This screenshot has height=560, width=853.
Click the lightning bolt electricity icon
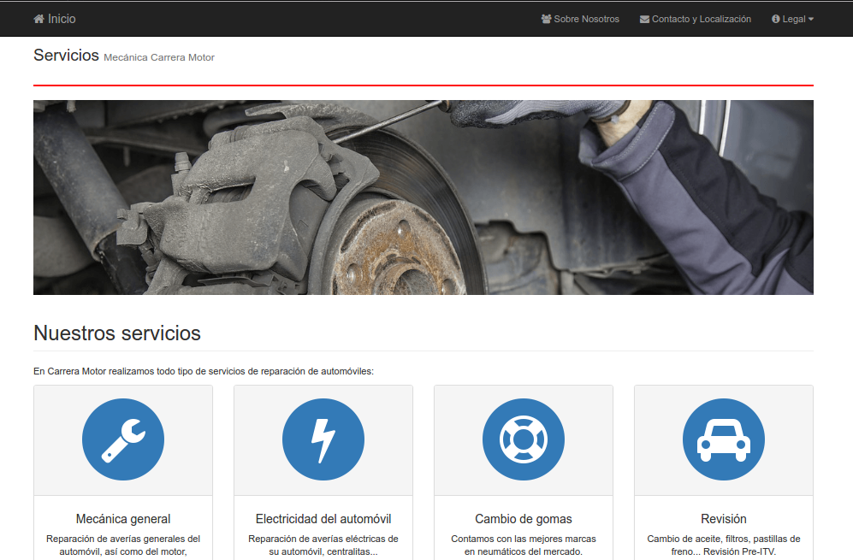point(323,439)
